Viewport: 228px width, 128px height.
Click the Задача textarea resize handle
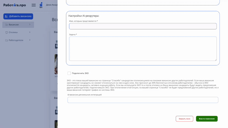tap(215, 60)
